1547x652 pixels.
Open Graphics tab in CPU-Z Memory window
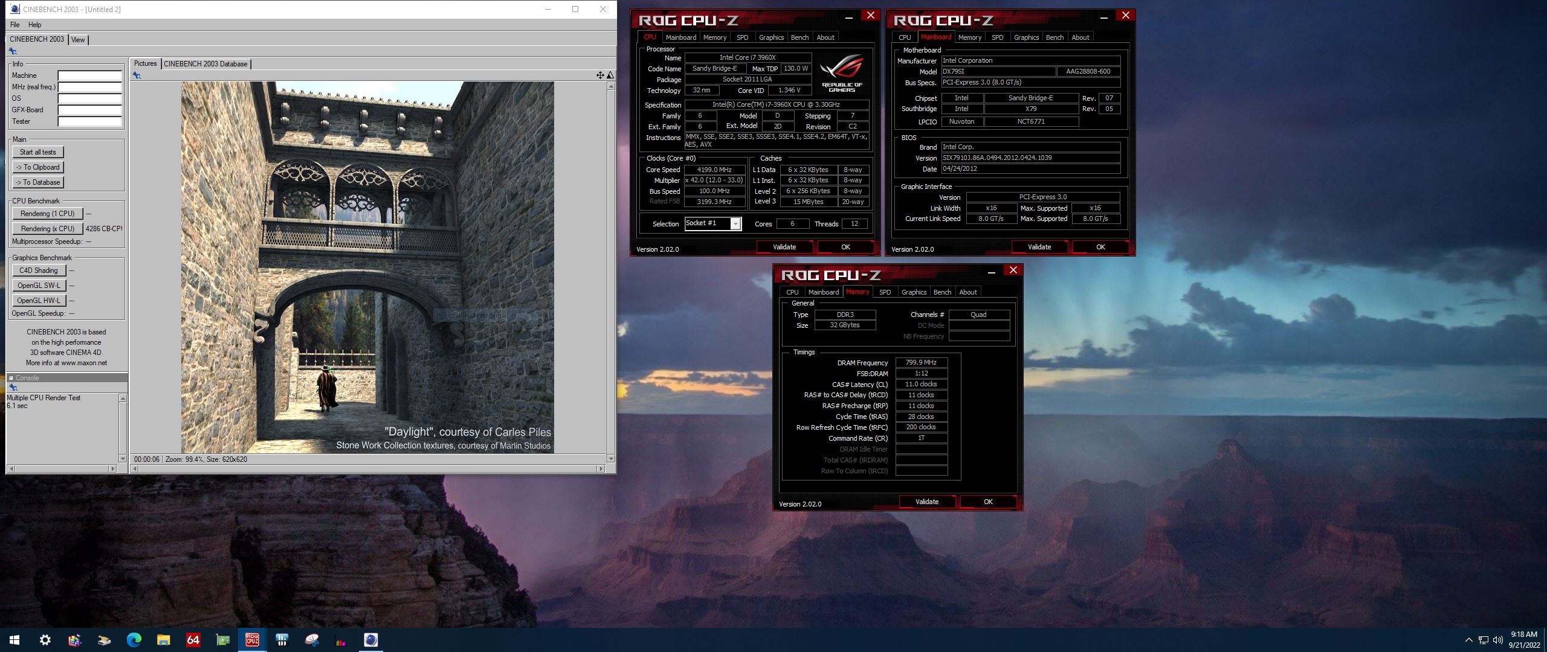914,292
